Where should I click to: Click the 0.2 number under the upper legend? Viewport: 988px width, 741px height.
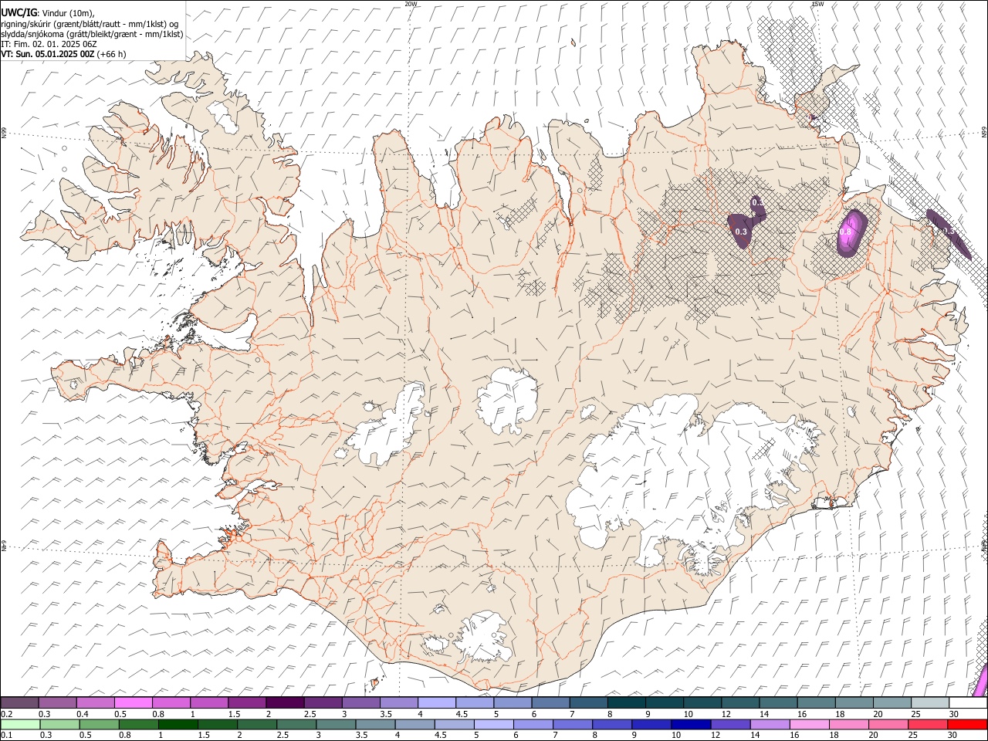[5, 714]
